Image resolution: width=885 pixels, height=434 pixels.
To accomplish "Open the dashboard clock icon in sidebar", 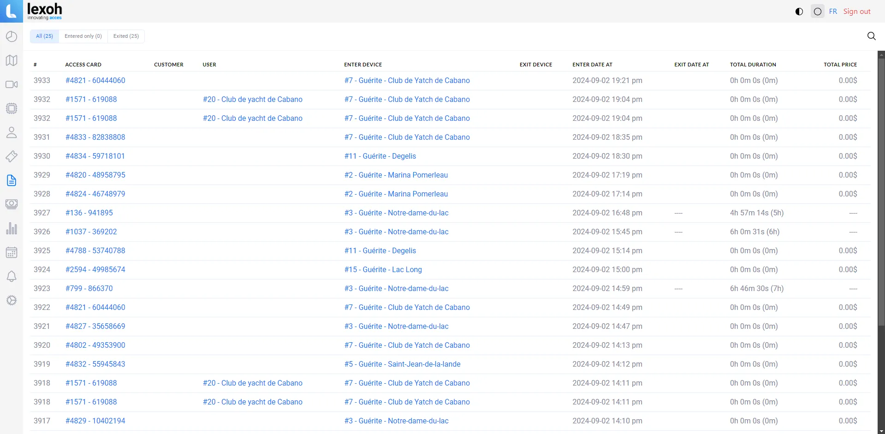I will (x=12, y=36).
